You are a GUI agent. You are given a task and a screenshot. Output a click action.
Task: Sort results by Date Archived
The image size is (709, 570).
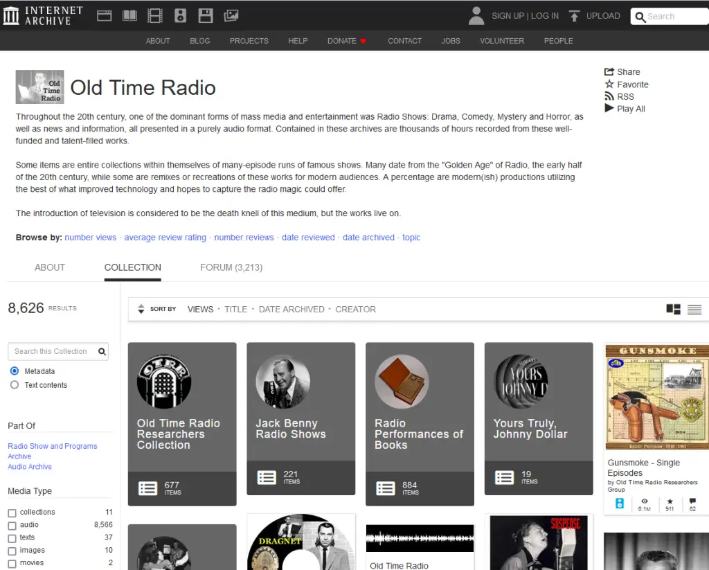click(x=291, y=310)
